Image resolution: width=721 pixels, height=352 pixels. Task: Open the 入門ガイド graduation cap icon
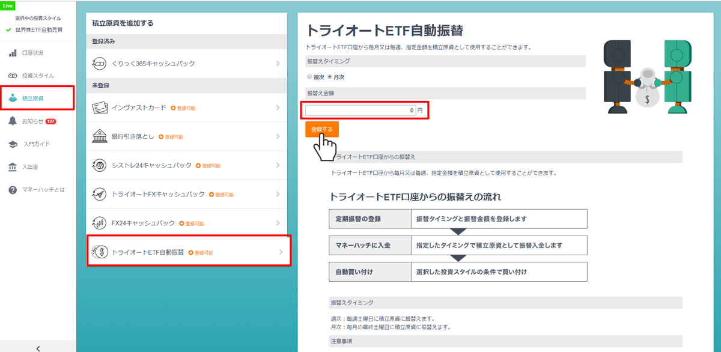pyautogui.click(x=13, y=144)
